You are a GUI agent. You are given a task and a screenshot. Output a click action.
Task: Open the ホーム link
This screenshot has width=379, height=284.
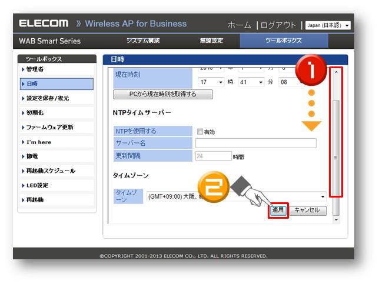240,25
